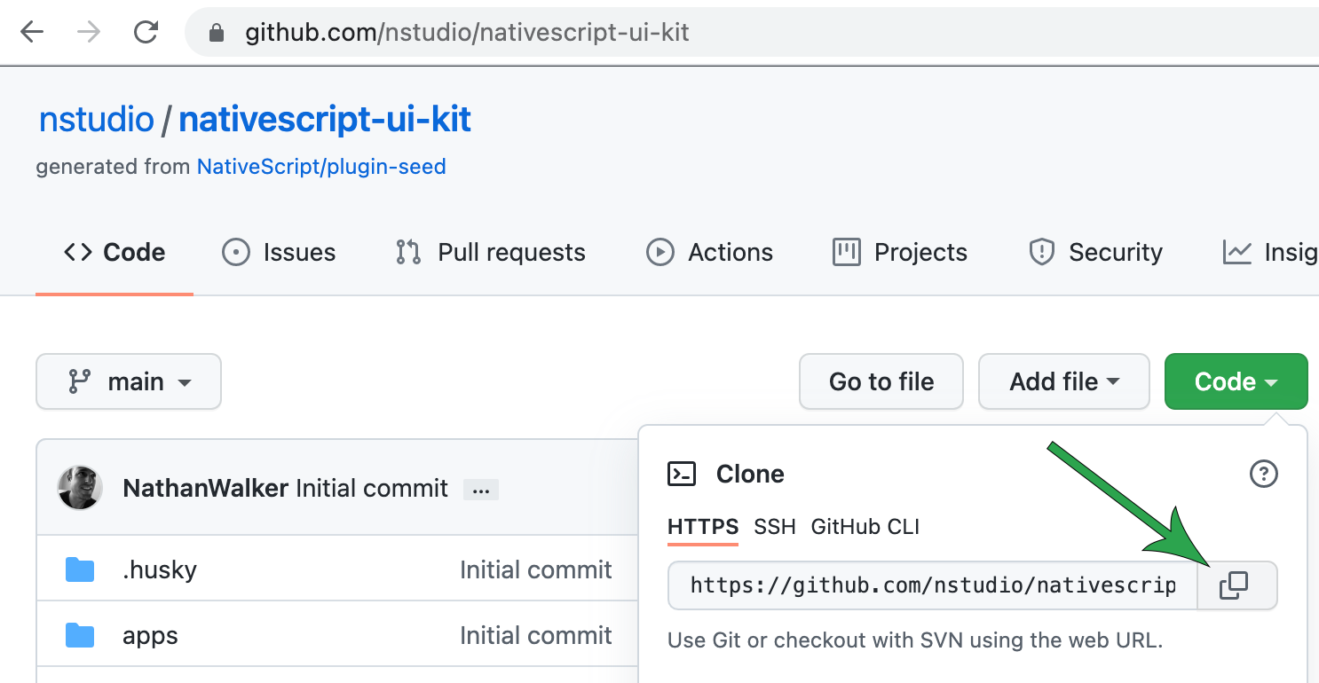Click the address bar URL field

pyautogui.click(x=751, y=33)
